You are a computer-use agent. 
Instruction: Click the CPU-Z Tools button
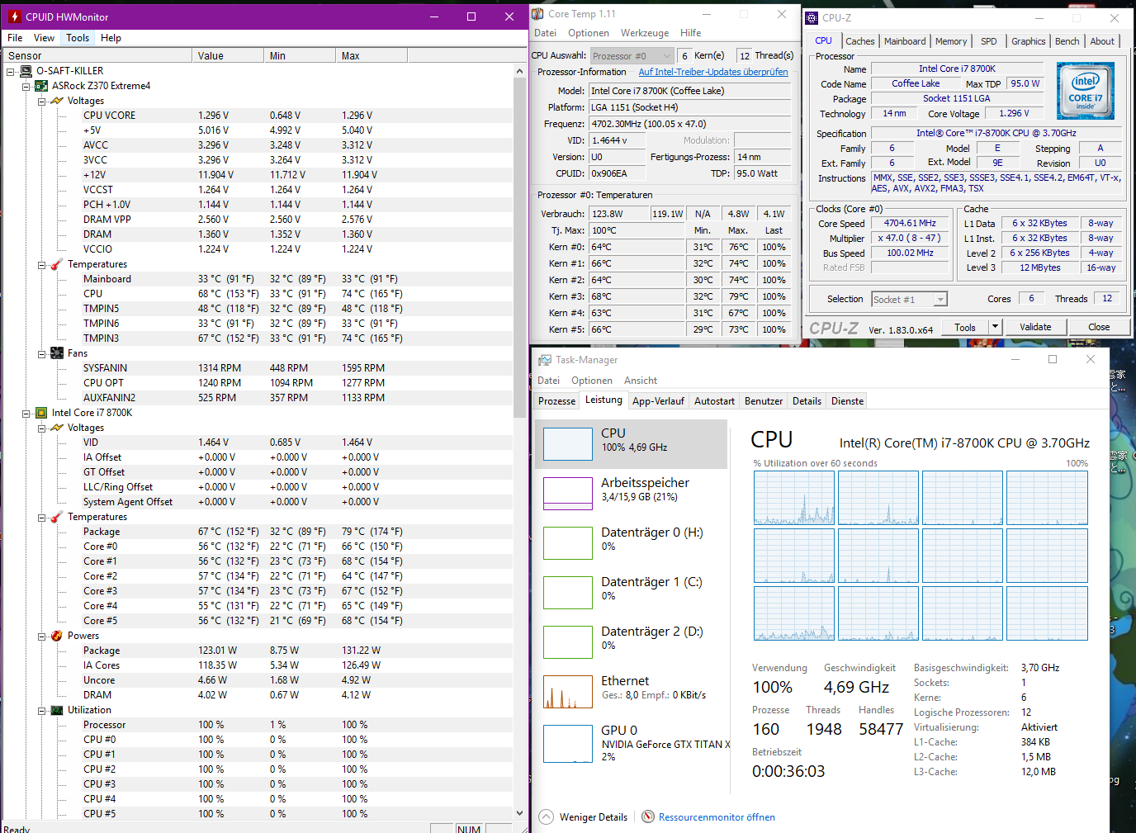pyautogui.click(x=965, y=327)
